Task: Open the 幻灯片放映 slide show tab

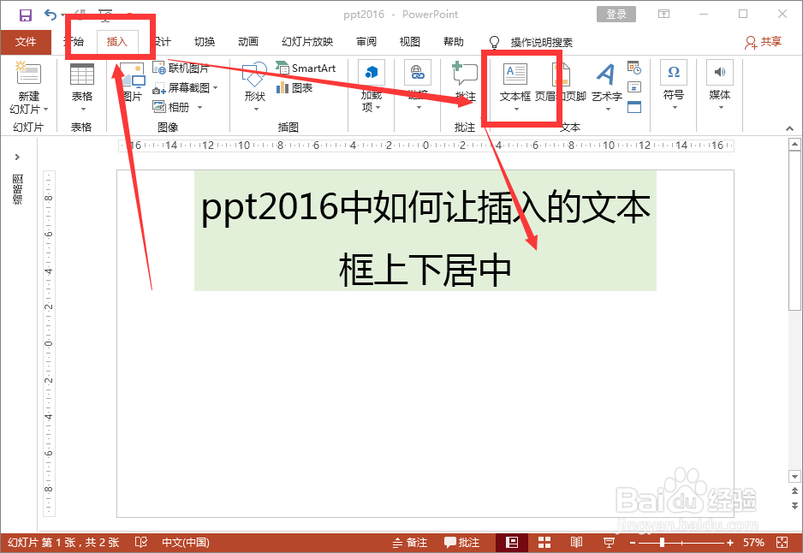Action: pyautogui.click(x=307, y=42)
